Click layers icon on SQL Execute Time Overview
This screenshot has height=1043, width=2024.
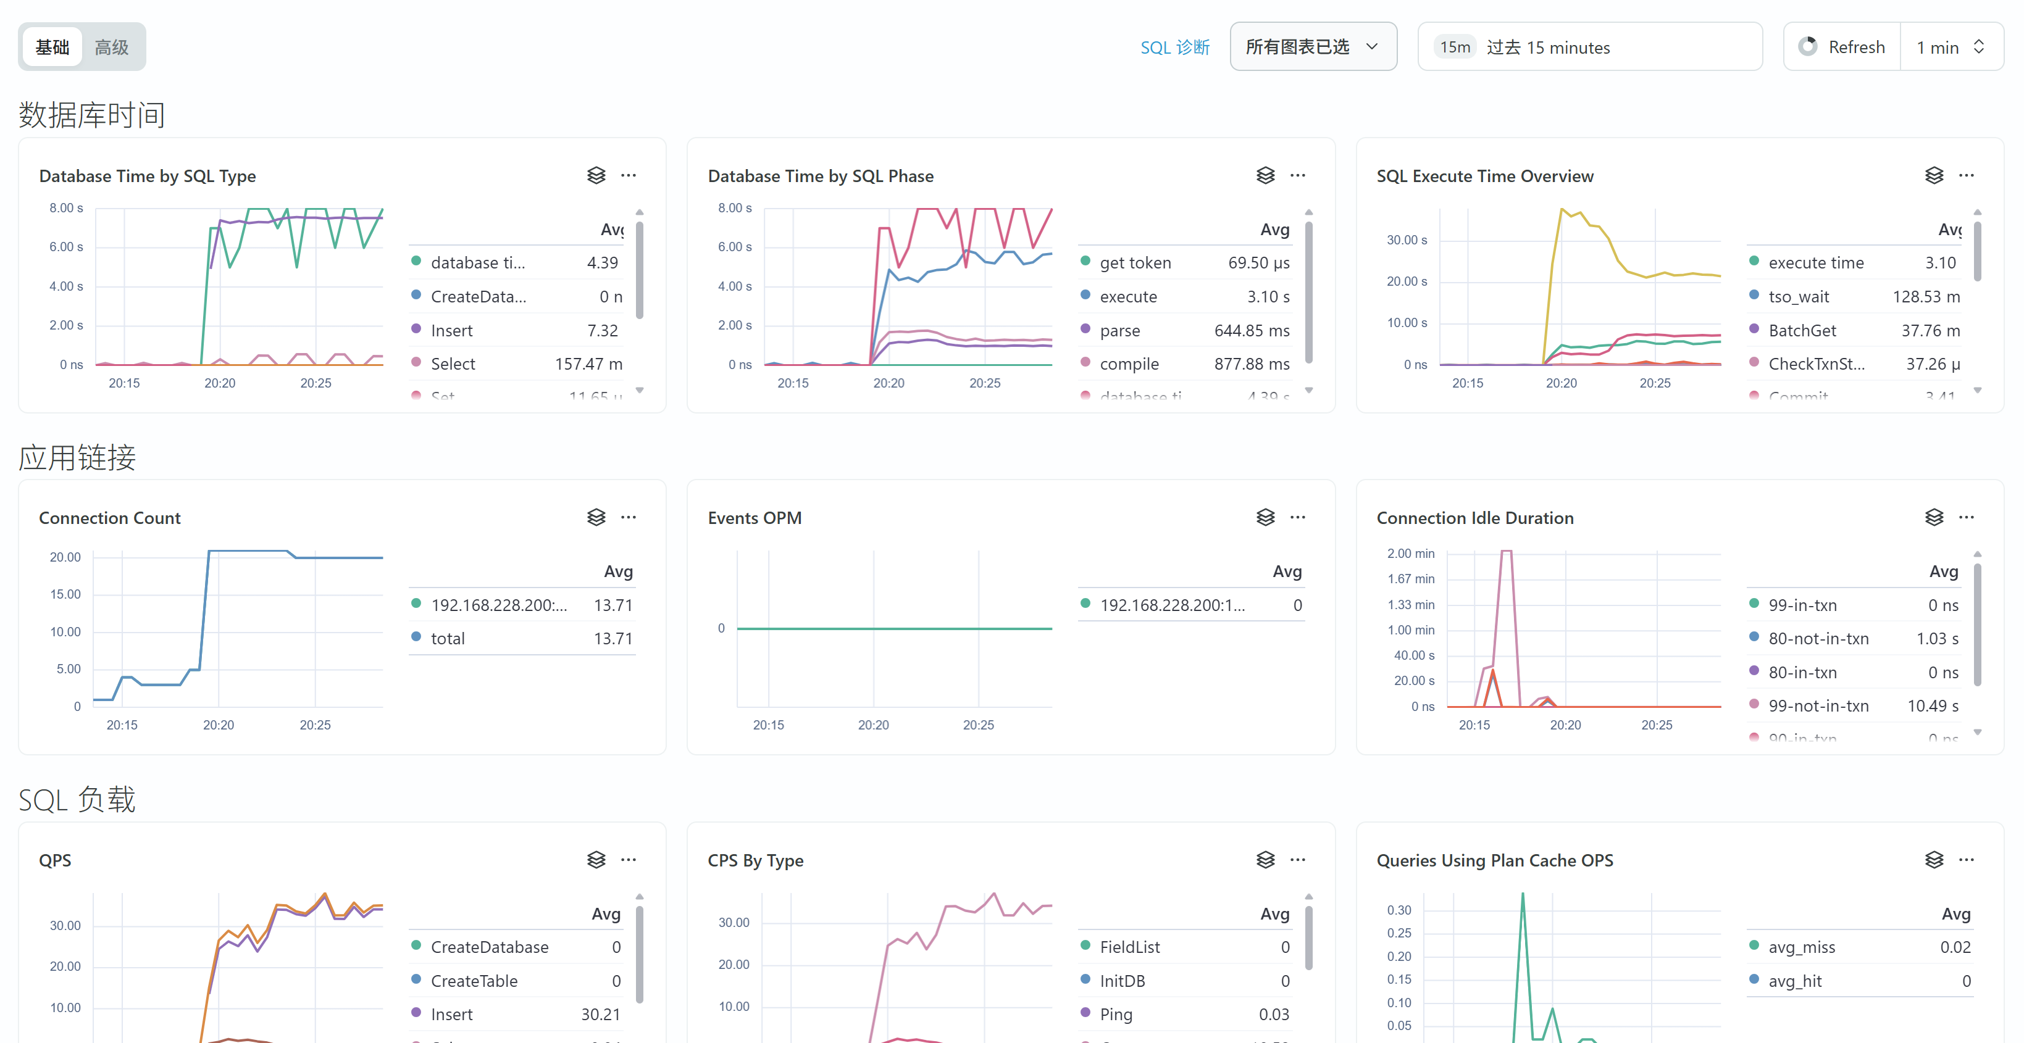1934,175
